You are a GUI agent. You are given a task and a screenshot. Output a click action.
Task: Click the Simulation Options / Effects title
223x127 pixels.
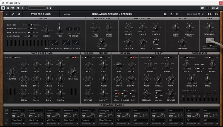tap(111, 14)
